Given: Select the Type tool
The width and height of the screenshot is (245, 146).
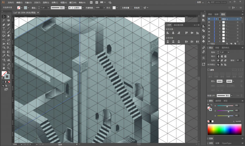Looking at the screenshot, I should pyautogui.click(x=4, y=28).
